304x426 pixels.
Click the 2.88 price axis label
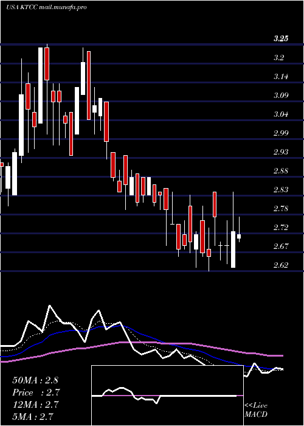[x=280, y=171]
